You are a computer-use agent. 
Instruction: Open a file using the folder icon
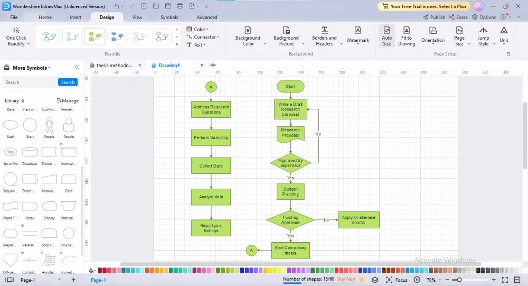tap(156, 6)
